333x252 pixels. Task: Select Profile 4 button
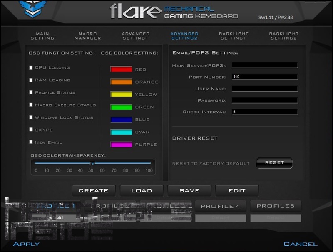[x=221, y=206]
